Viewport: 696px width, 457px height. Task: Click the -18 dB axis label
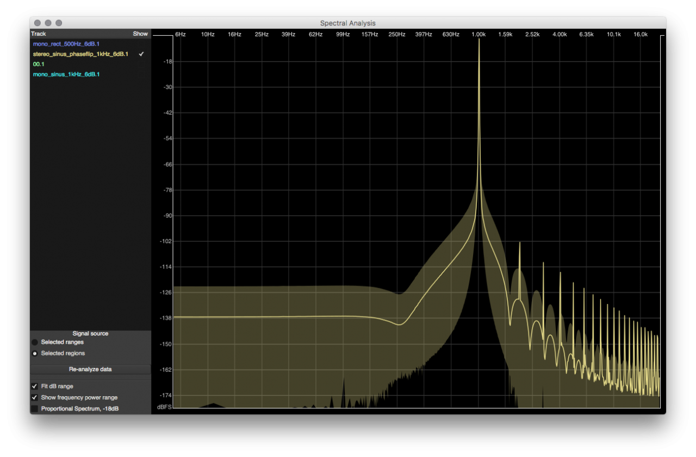168,61
